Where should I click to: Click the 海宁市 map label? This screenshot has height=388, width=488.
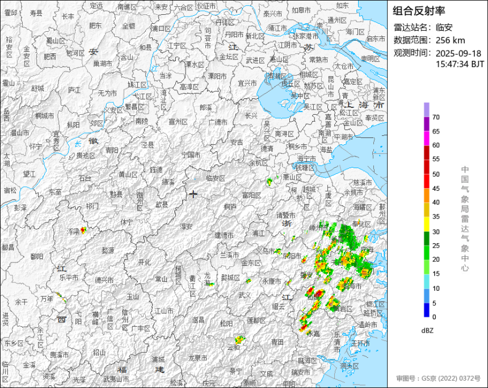[x=306, y=159]
